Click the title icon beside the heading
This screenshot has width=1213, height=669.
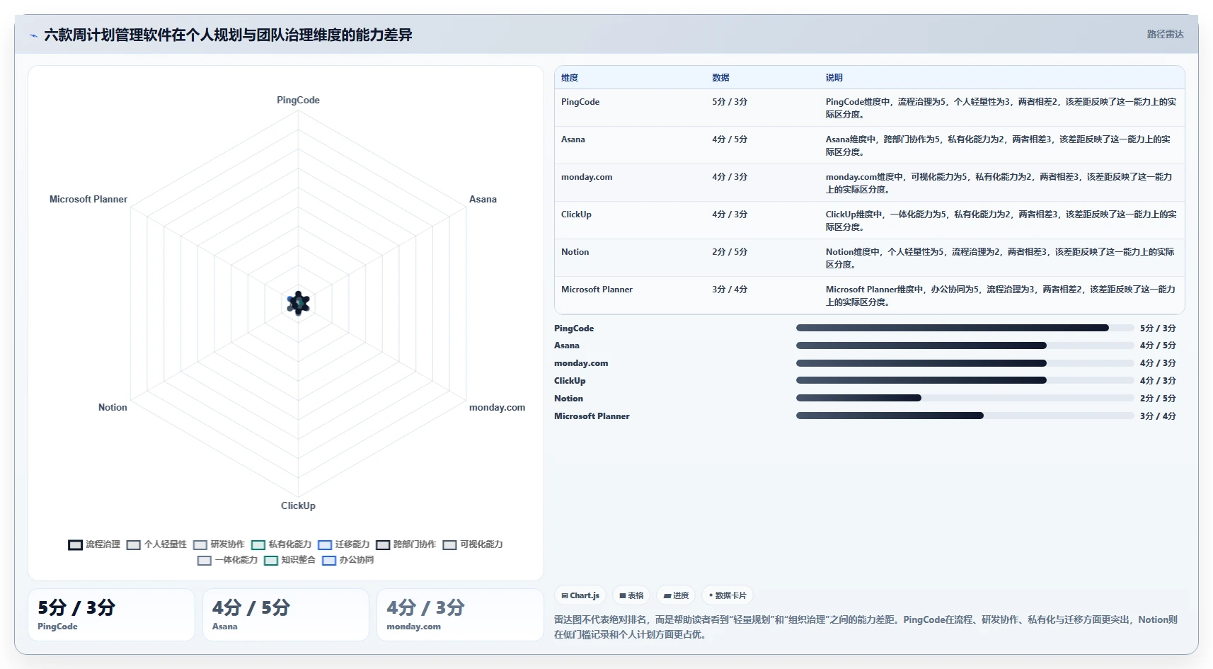33,35
